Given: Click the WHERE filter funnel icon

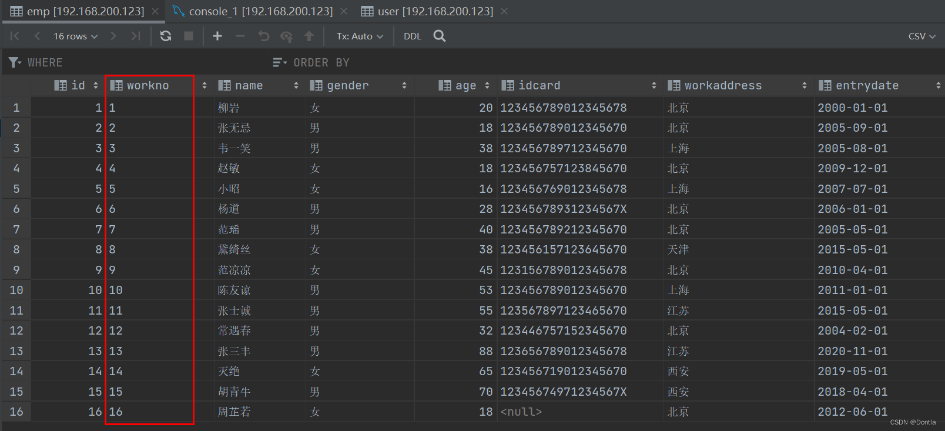Looking at the screenshot, I should (x=15, y=62).
